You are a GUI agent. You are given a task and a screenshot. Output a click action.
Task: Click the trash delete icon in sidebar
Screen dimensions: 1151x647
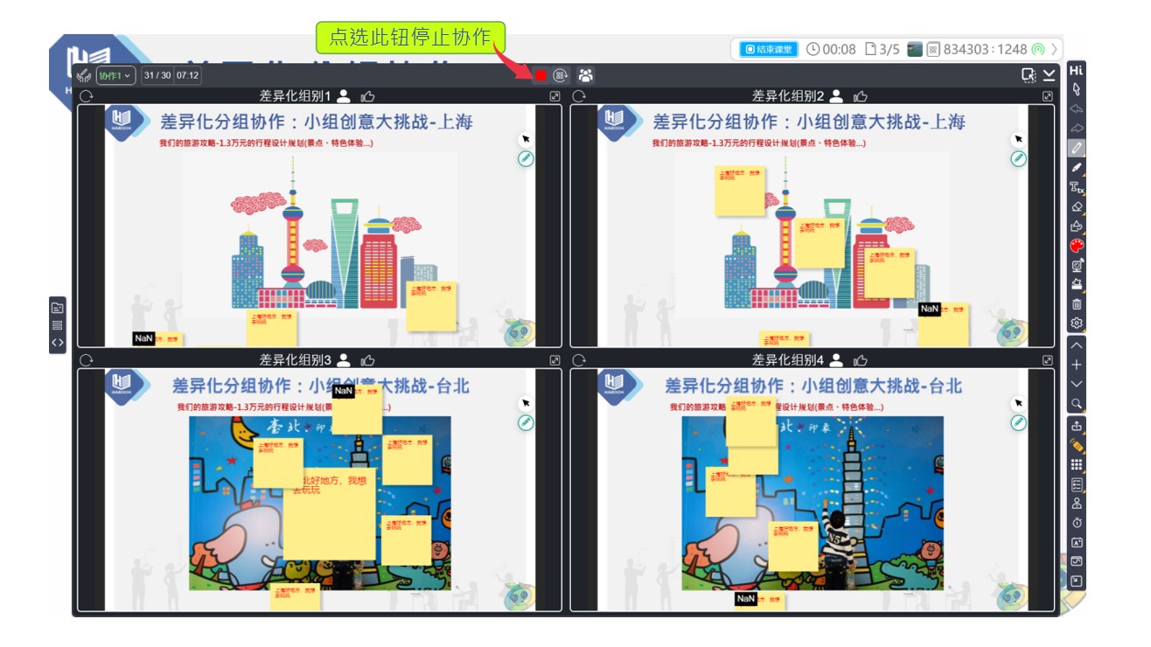pyautogui.click(x=1077, y=303)
